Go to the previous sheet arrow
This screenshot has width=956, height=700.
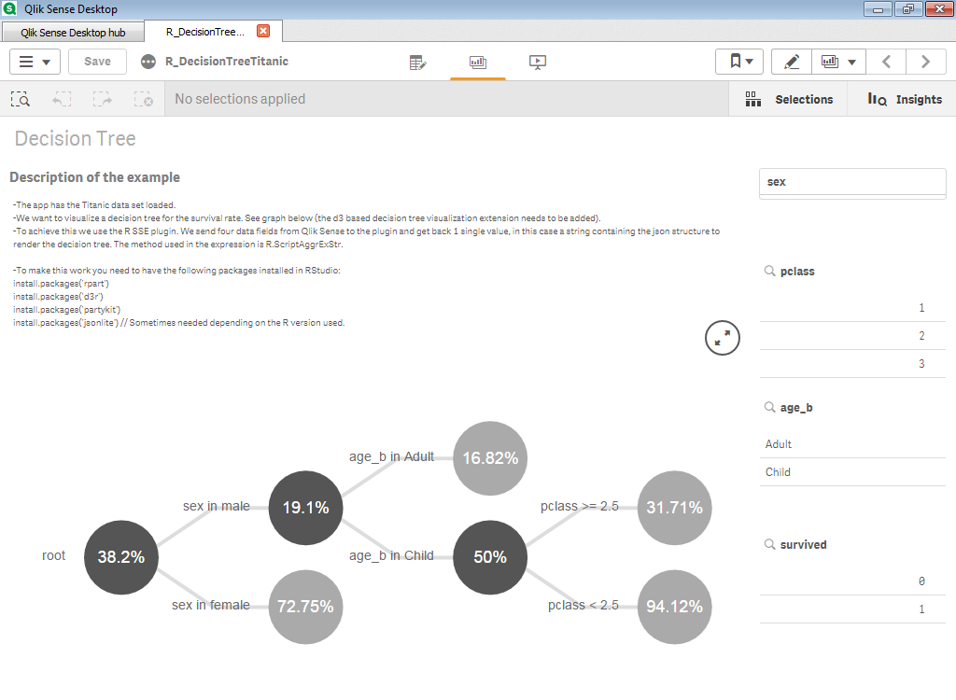pyautogui.click(x=887, y=62)
